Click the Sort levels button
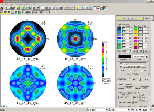The height and width of the screenshot is (112, 154). click(x=146, y=51)
